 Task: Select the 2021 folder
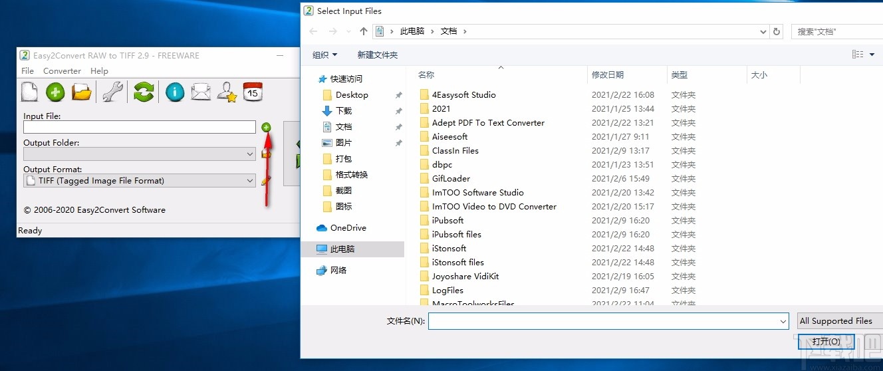tap(441, 109)
